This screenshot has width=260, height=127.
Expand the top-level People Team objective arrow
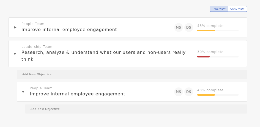point(15,27)
